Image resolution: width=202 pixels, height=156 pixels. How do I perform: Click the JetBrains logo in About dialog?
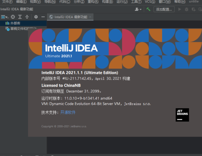point(182,115)
